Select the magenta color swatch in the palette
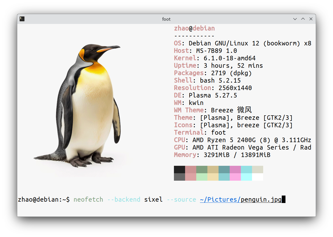333x237 pixels. (235, 169)
